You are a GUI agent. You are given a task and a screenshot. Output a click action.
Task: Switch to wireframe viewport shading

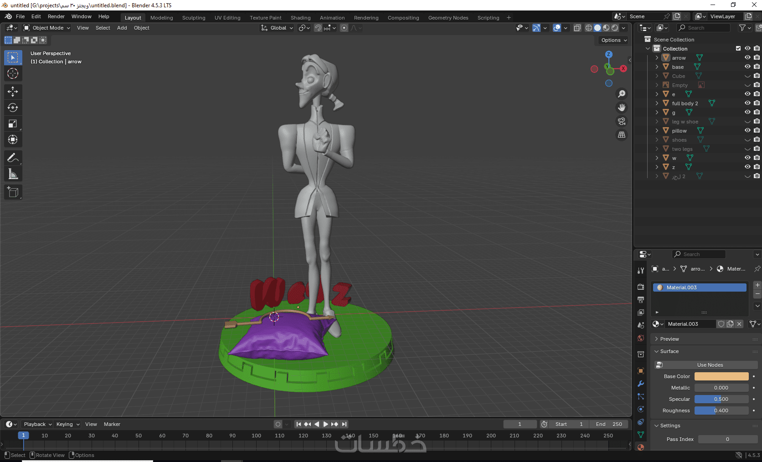[589, 28]
